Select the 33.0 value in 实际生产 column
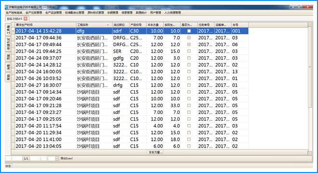Viewport: 318px width, 173px height. [172, 106]
